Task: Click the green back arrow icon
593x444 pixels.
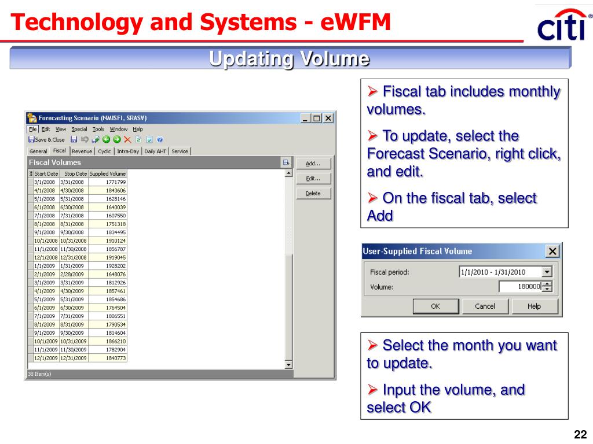Action: click(x=107, y=140)
